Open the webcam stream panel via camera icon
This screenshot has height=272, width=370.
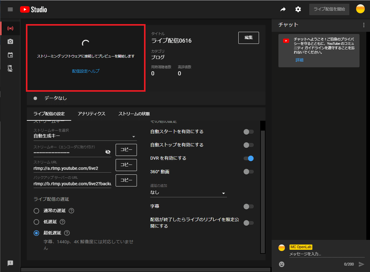click(x=10, y=41)
